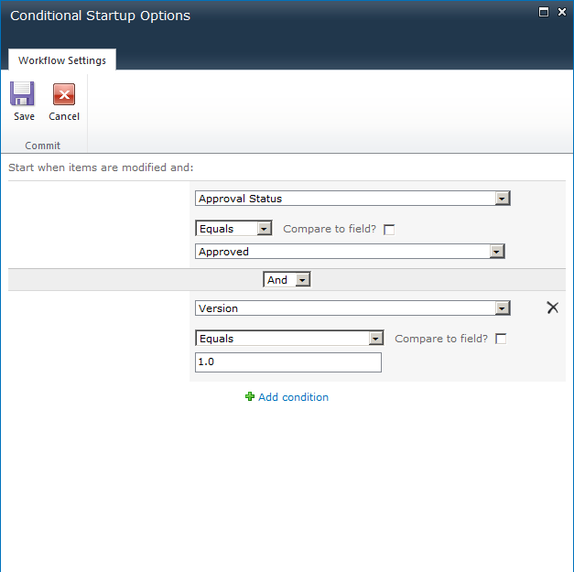Check Compare to field for Version condition
This screenshot has width=574, height=572.
[x=501, y=339]
